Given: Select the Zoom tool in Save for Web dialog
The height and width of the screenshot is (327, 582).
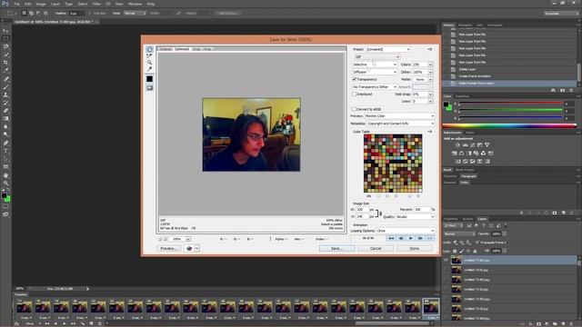Looking at the screenshot, I should pyautogui.click(x=149, y=63).
